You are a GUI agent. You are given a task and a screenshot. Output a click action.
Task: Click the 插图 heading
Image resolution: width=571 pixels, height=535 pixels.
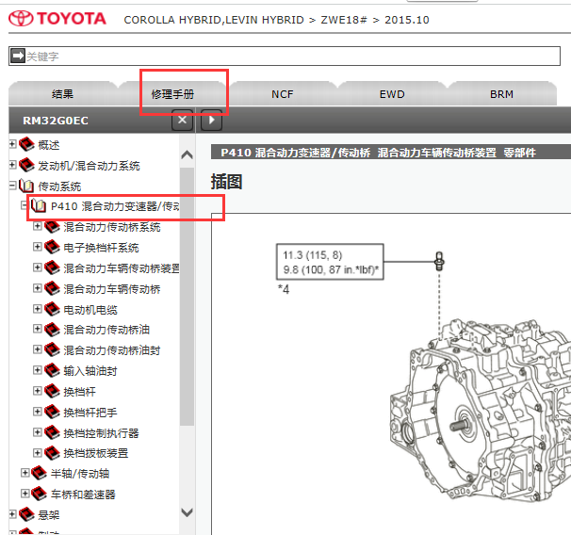point(226,181)
